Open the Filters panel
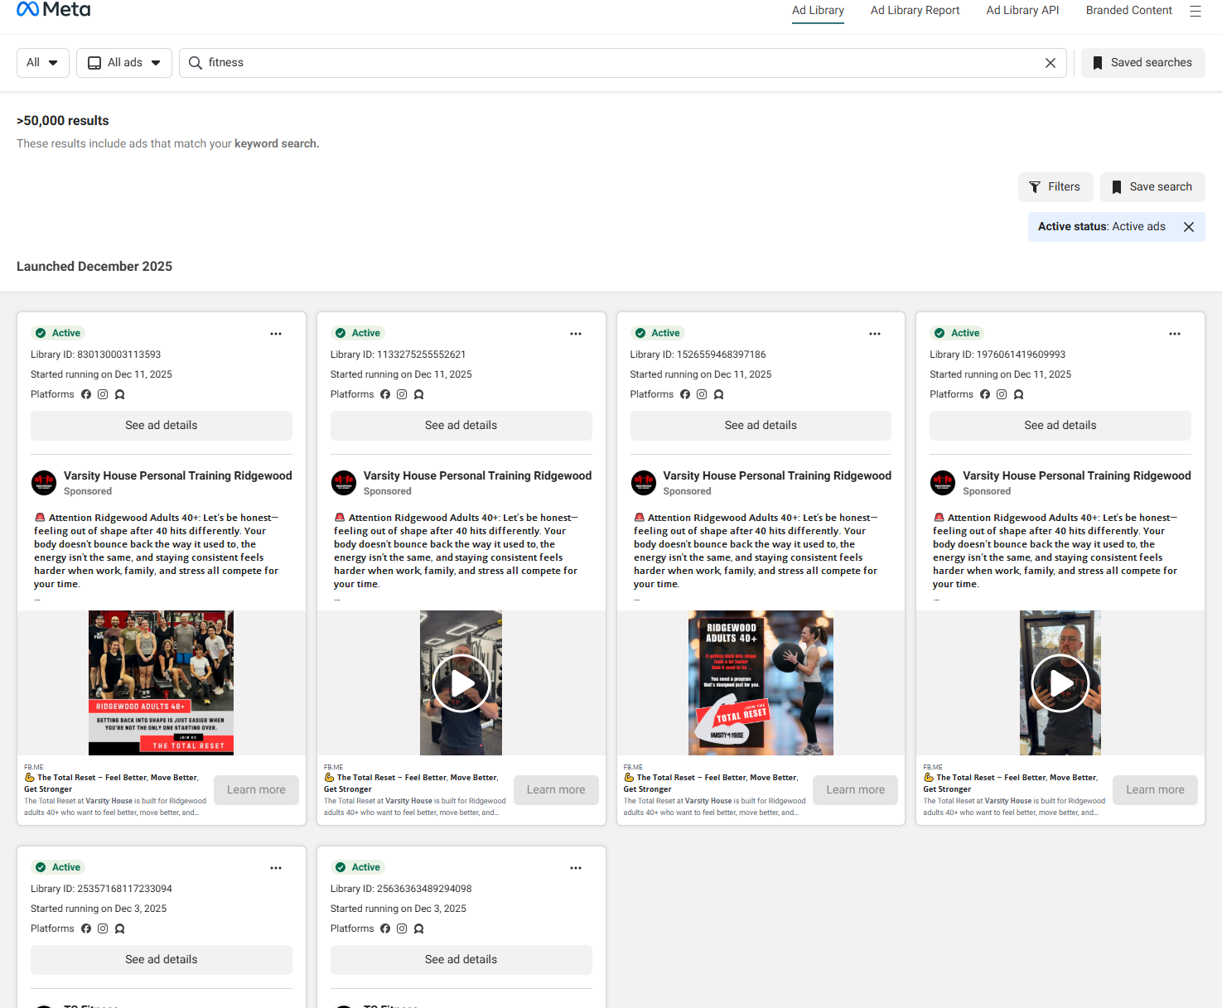 [x=1055, y=187]
